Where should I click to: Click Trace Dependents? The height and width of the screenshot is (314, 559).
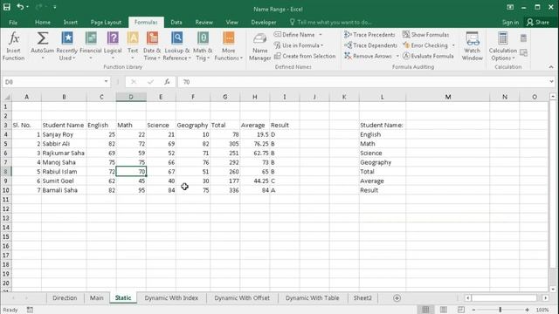click(x=370, y=45)
